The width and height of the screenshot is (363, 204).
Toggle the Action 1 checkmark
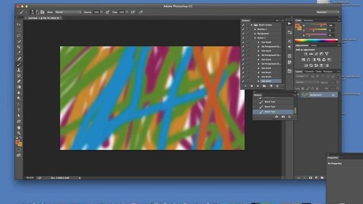(x=243, y=38)
